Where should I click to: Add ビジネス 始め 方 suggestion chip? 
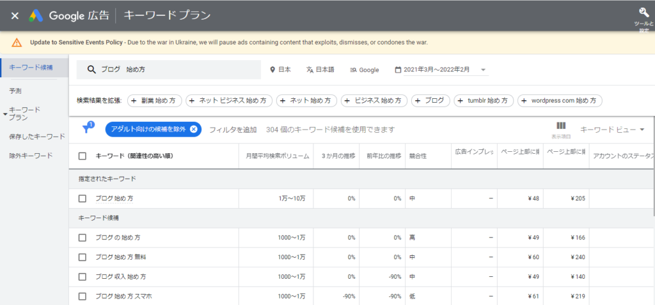click(x=374, y=101)
